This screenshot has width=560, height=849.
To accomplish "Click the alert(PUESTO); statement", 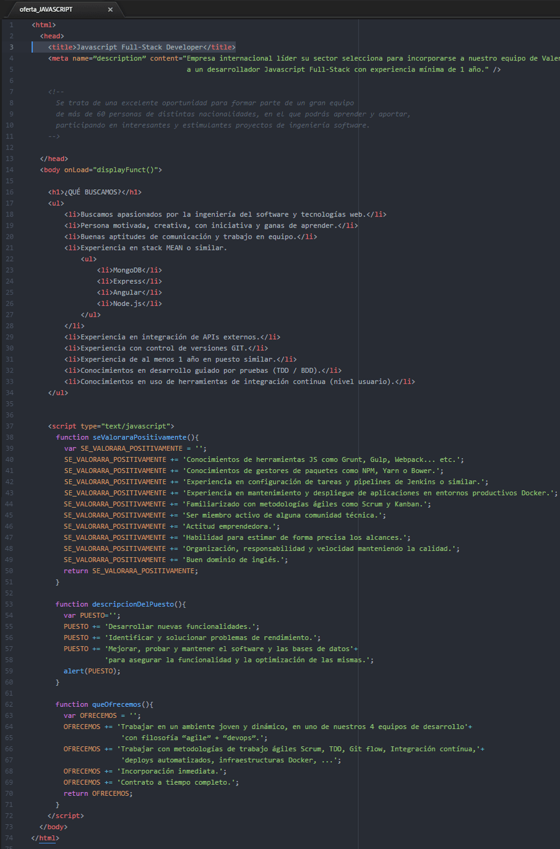I will click(92, 671).
